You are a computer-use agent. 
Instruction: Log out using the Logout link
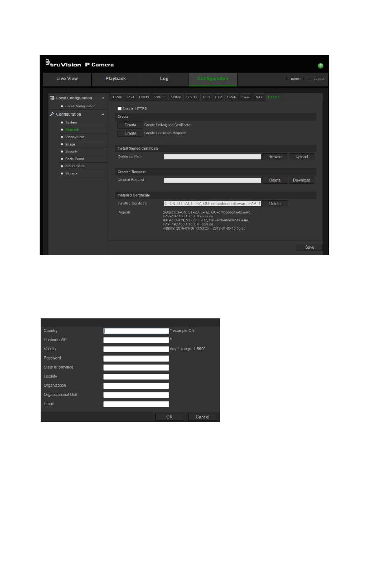click(319, 79)
